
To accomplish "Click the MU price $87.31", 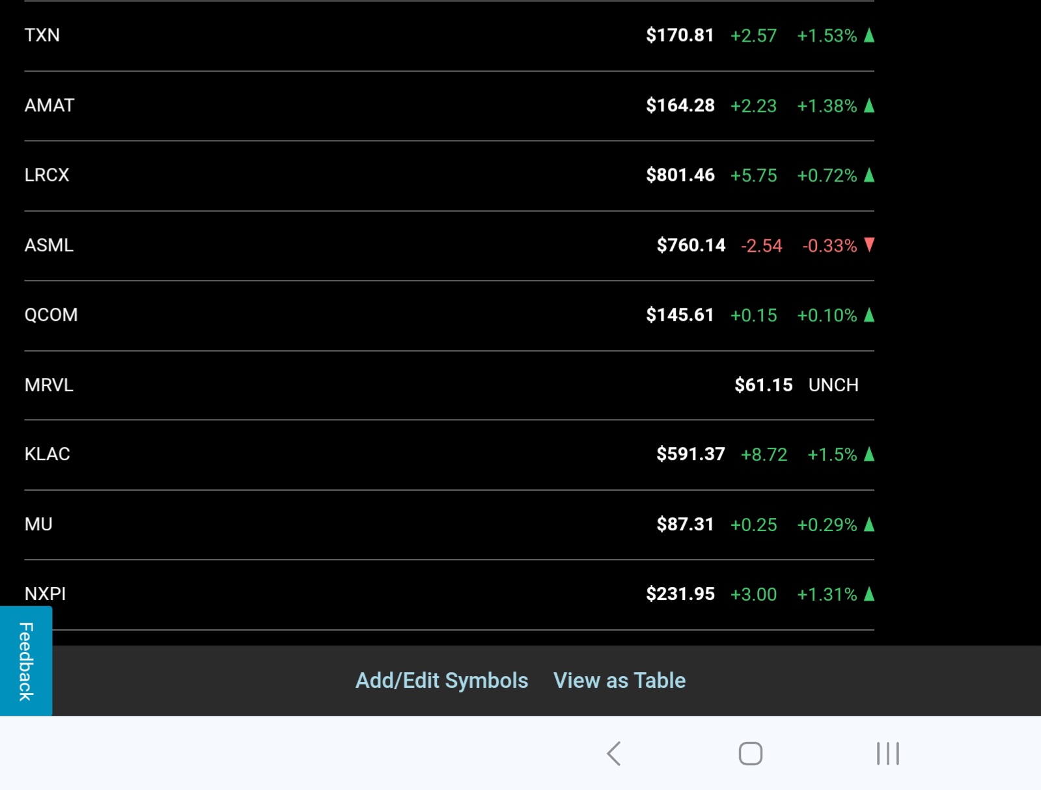I will tap(685, 524).
